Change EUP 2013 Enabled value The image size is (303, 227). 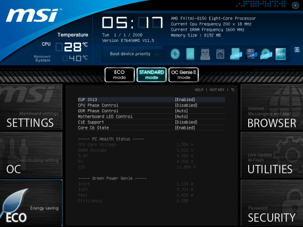185,100
